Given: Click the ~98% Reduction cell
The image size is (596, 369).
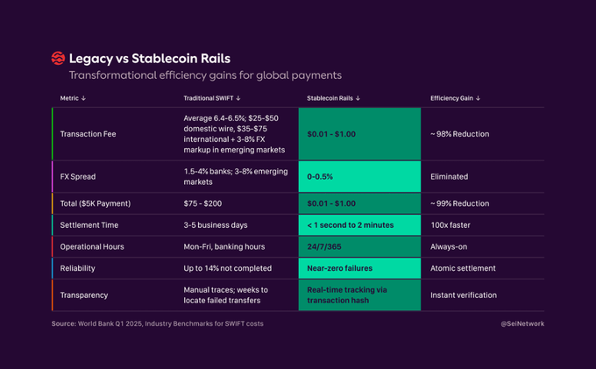Looking at the screenshot, I should (459, 134).
